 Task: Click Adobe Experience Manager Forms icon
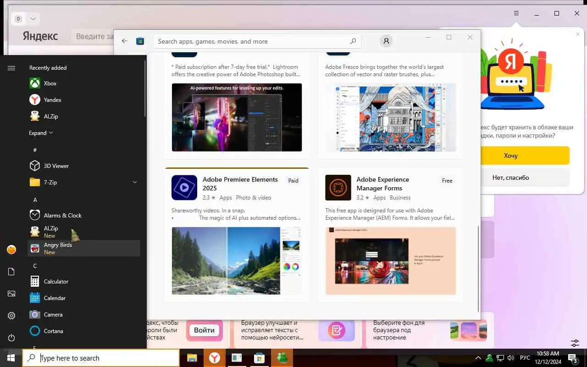coord(338,188)
